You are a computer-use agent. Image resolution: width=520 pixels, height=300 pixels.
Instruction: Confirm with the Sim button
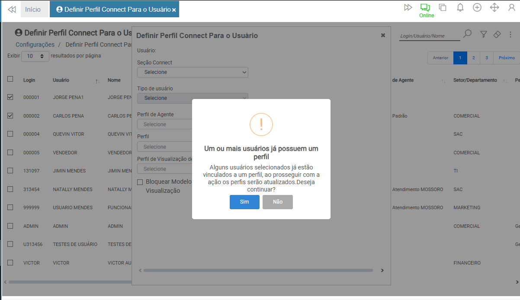click(244, 202)
